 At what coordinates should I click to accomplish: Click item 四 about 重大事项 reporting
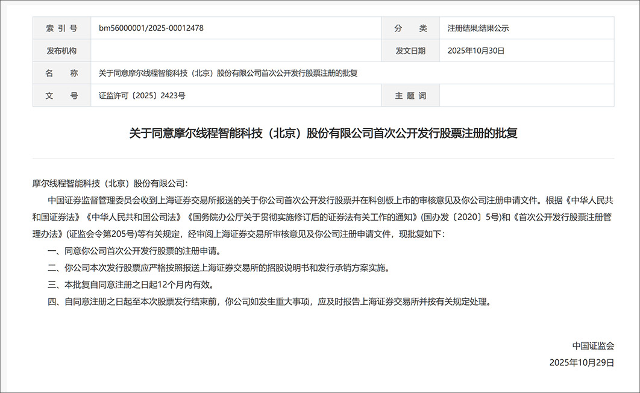pyautogui.click(x=270, y=301)
